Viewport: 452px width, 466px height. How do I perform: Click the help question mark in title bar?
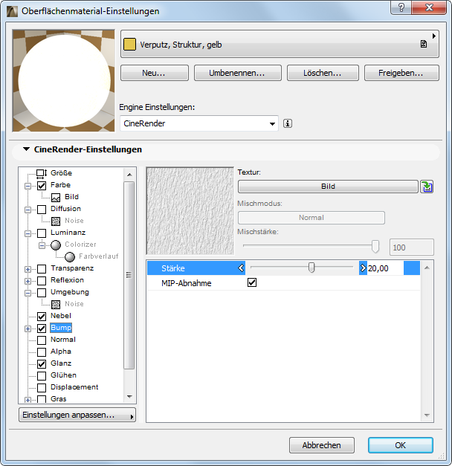(x=401, y=7)
